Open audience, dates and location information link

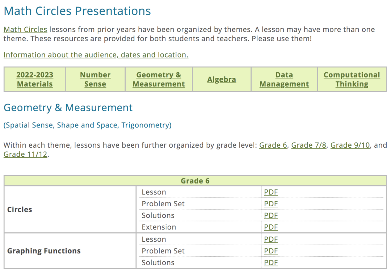(x=96, y=55)
